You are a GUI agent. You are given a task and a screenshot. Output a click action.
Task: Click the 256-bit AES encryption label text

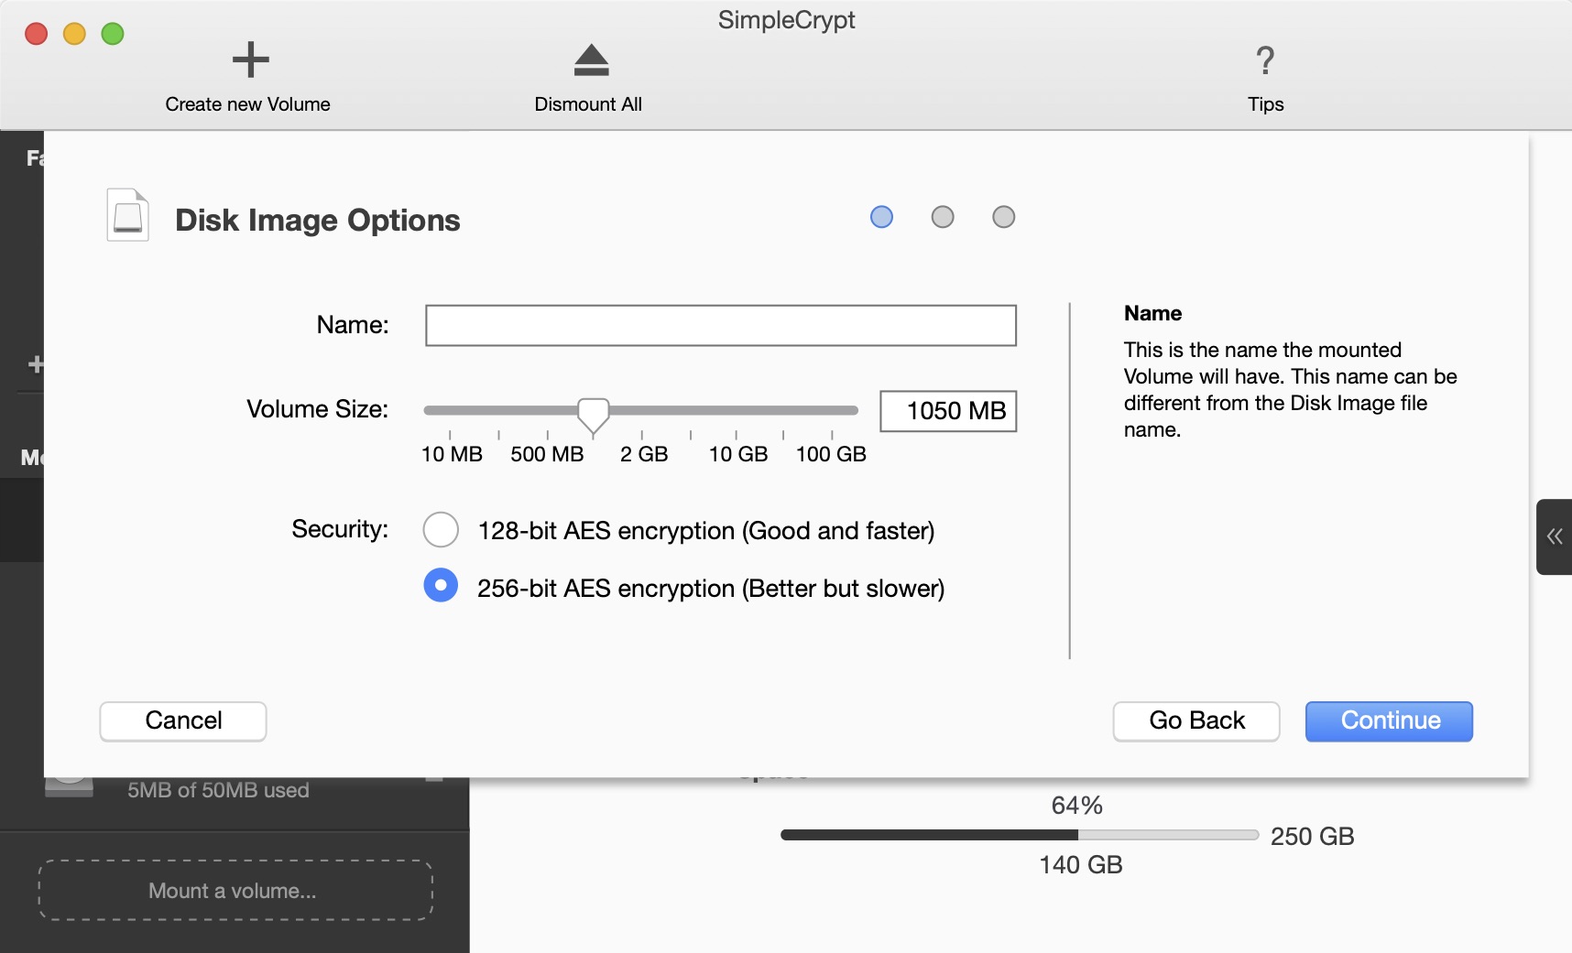point(711,588)
